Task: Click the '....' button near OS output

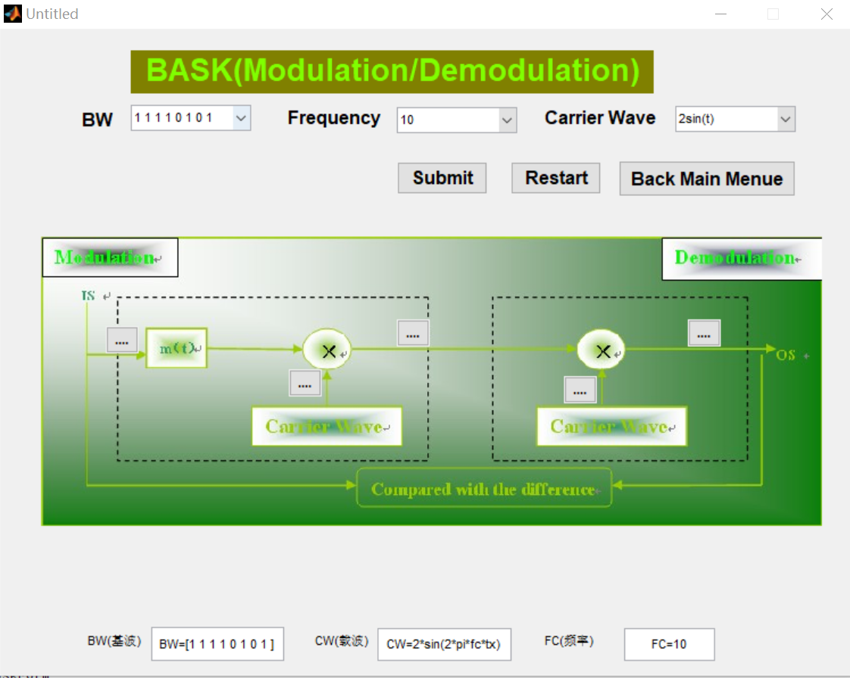Action: [705, 333]
